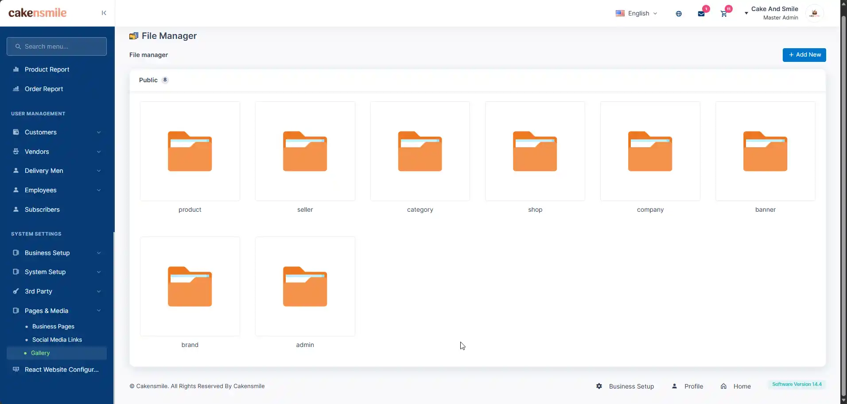Click the Subscribers person icon
This screenshot has height=404, width=847.
click(x=16, y=210)
